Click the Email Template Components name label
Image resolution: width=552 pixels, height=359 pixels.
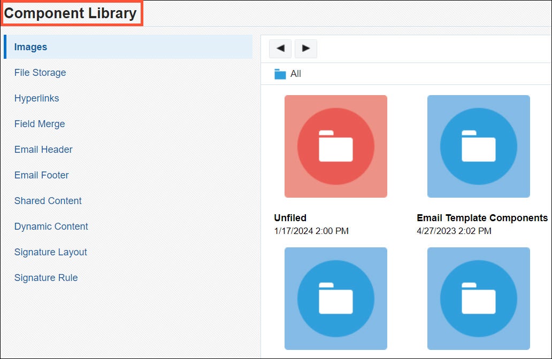click(482, 218)
